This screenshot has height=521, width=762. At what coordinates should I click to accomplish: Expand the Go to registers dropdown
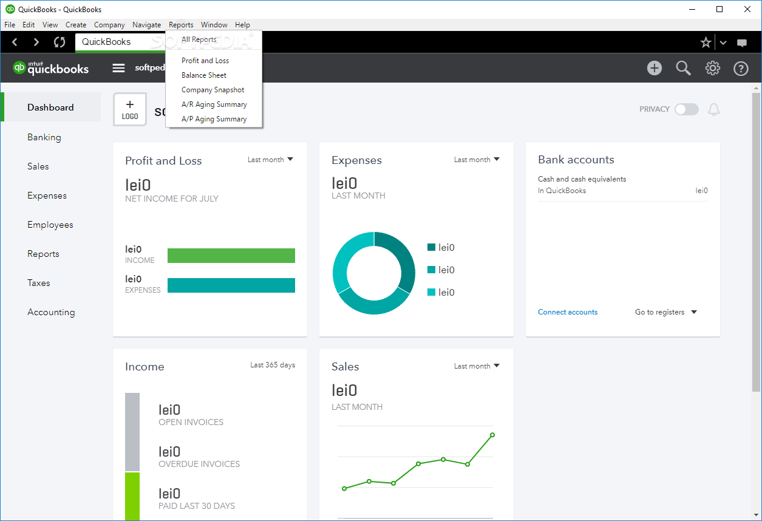click(666, 312)
